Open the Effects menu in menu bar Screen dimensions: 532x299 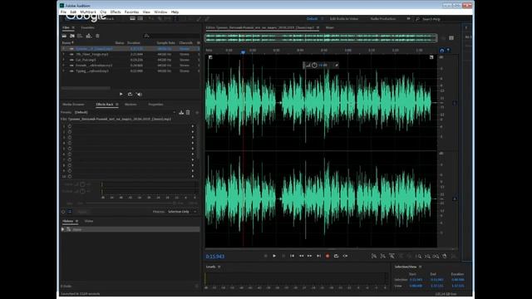[x=116, y=12]
